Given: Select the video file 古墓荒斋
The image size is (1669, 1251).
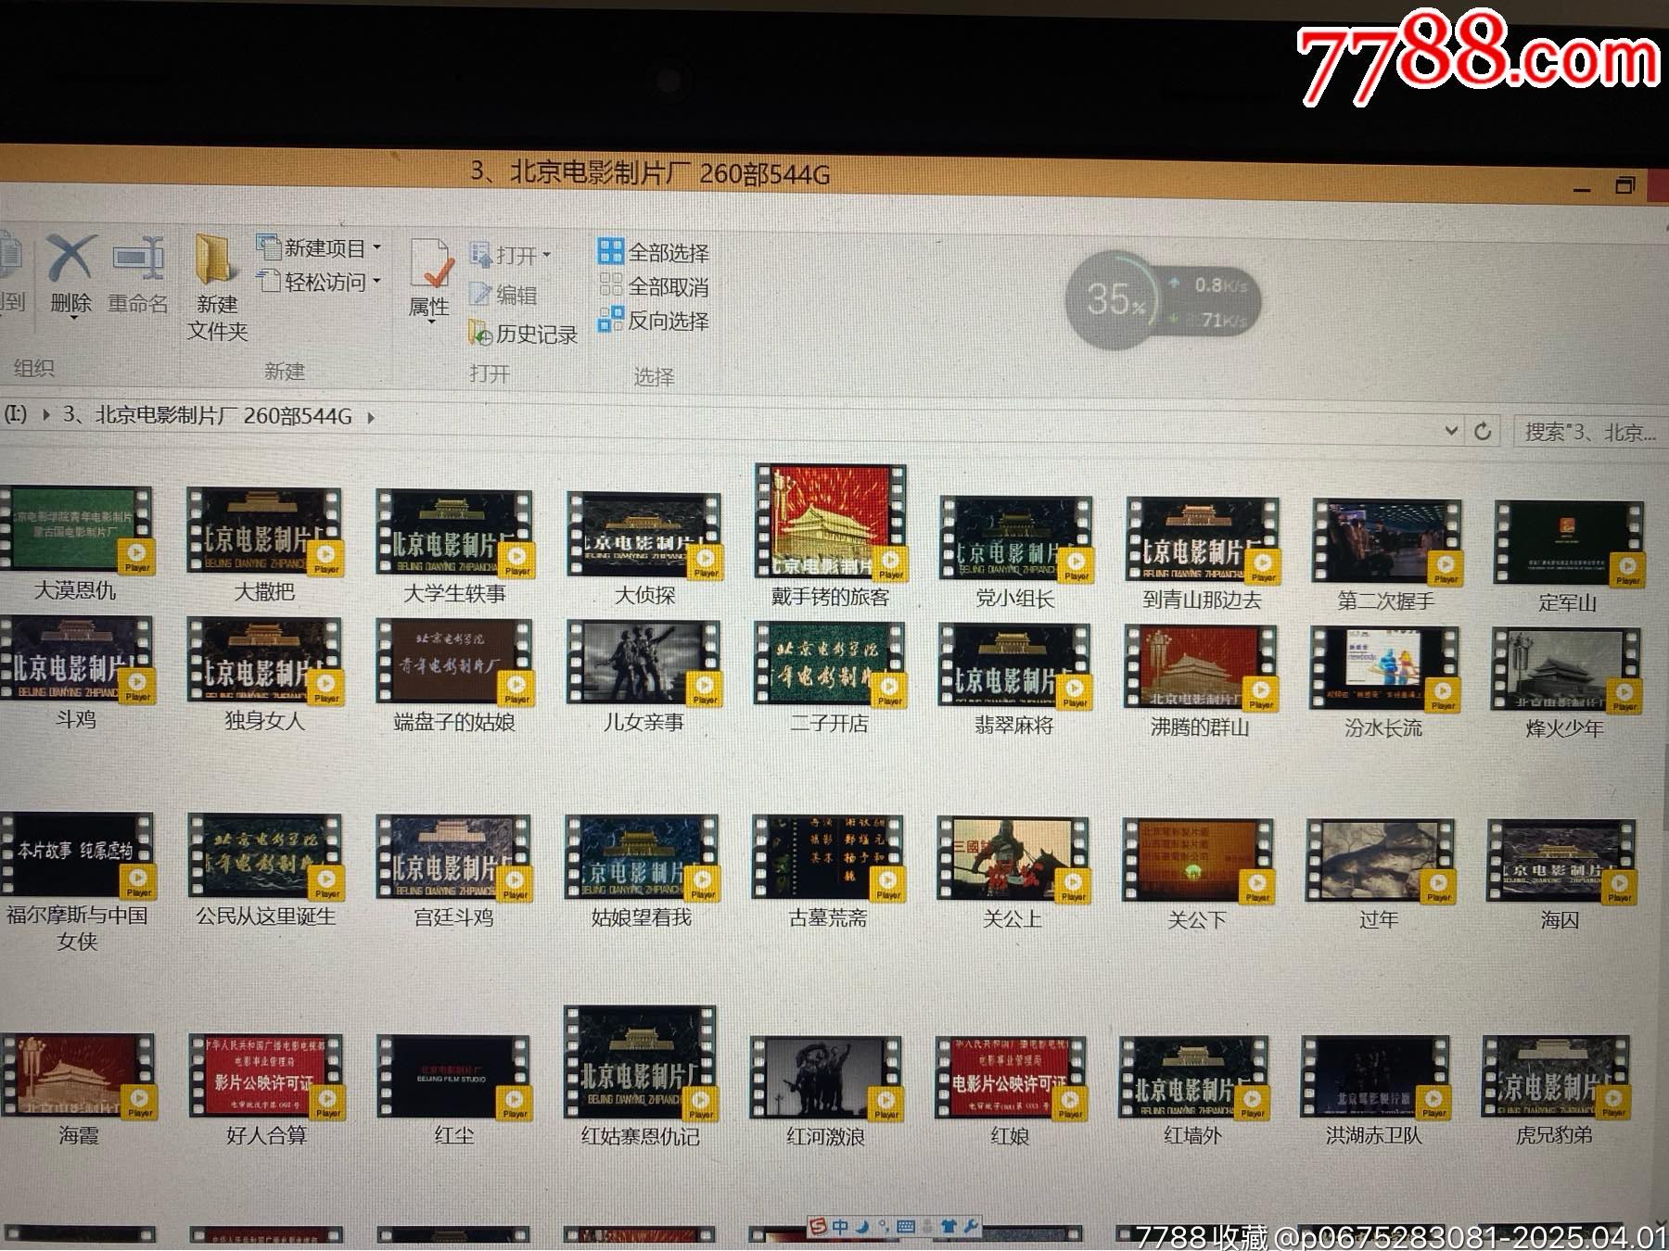Looking at the screenshot, I should point(828,874).
